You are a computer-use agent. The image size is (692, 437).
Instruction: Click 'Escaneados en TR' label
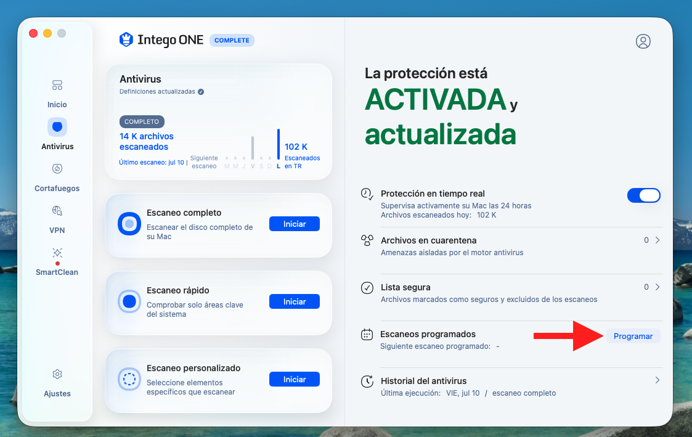click(302, 162)
